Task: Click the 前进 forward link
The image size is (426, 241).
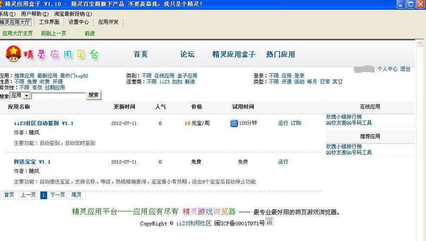Action: (x=89, y=34)
